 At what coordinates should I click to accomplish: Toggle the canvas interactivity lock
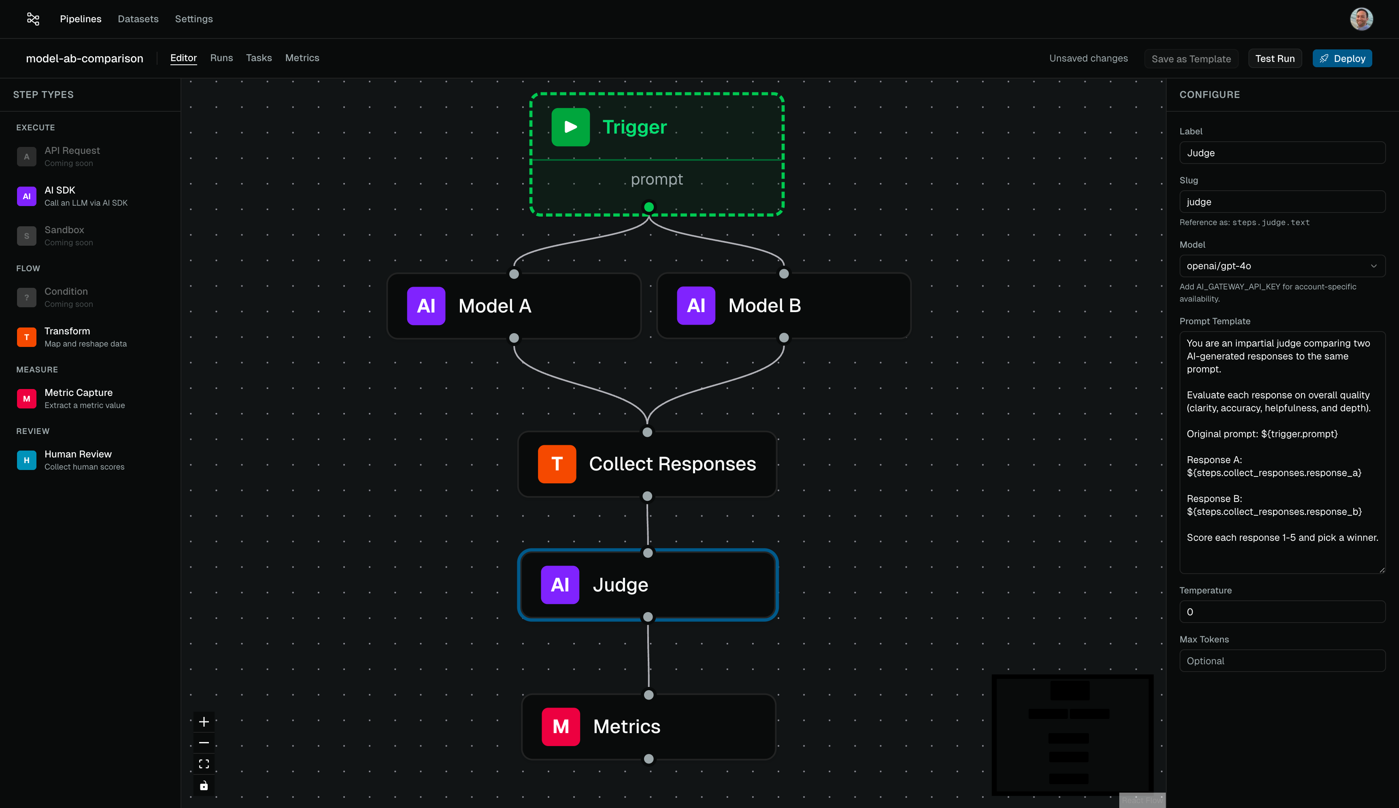(x=204, y=785)
